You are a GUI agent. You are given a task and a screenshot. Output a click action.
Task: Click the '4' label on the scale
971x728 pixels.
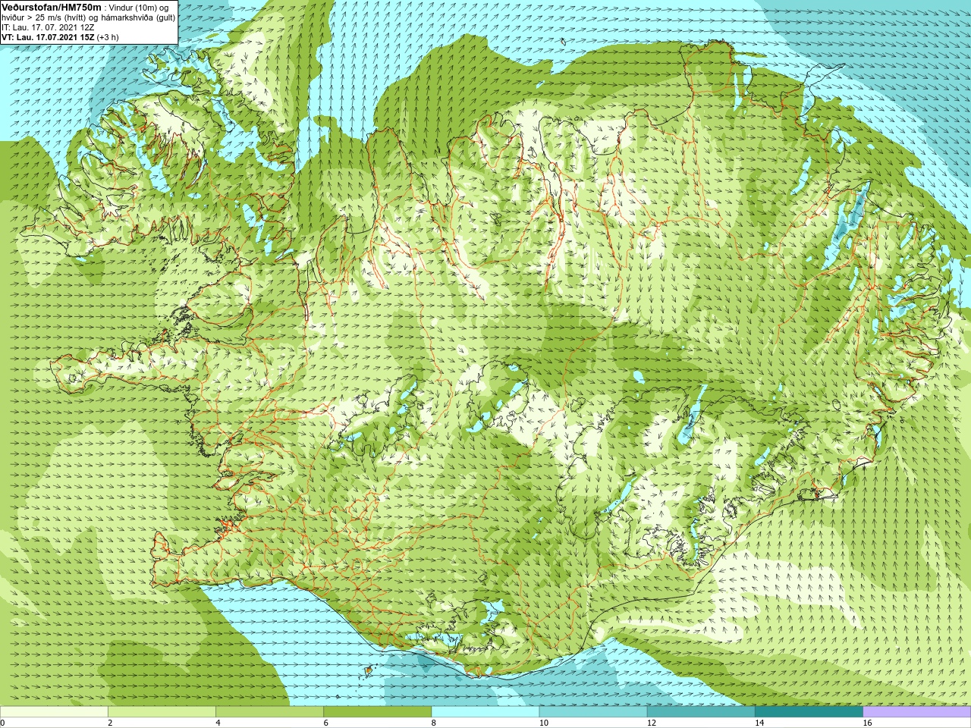tap(218, 723)
